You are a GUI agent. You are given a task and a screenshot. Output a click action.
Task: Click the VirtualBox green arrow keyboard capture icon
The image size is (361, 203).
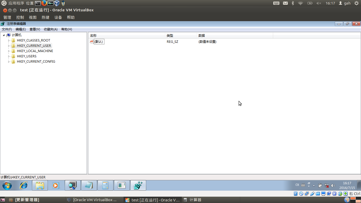[x=346, y=194]
